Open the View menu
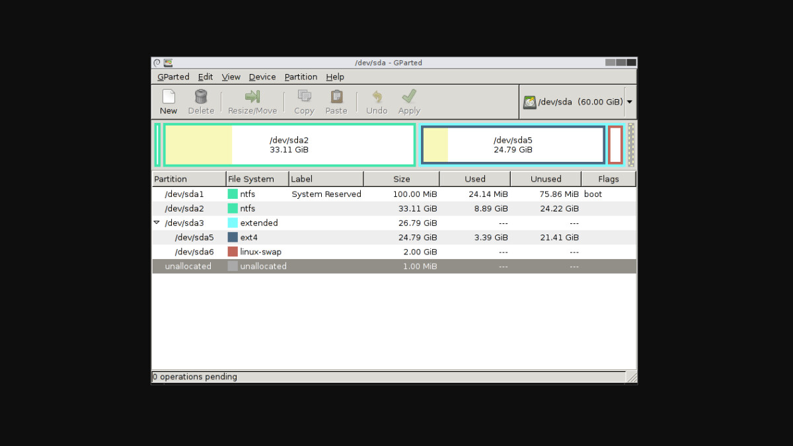The image size is (793, 446). click(x=231, y=77)
